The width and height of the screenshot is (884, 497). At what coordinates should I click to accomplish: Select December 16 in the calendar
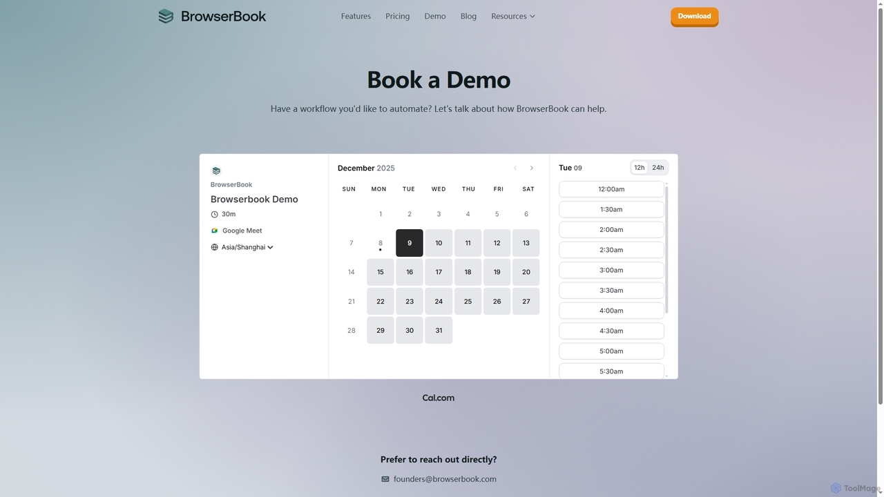pyautogui.click(x=410, y=272)
